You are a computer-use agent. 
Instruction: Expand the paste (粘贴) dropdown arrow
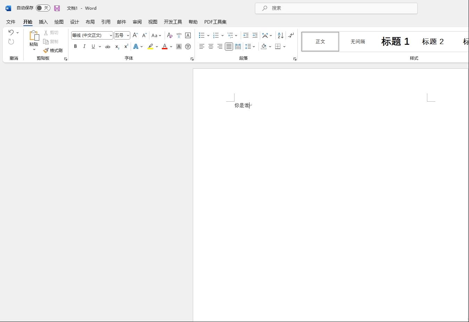click(x=34, y=50)
